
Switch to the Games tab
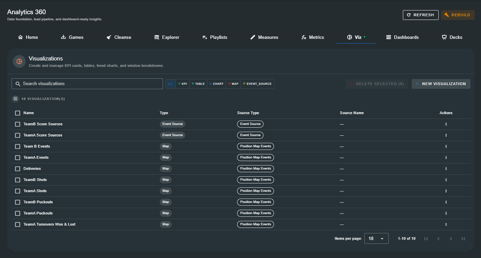(x=72, y=37)
